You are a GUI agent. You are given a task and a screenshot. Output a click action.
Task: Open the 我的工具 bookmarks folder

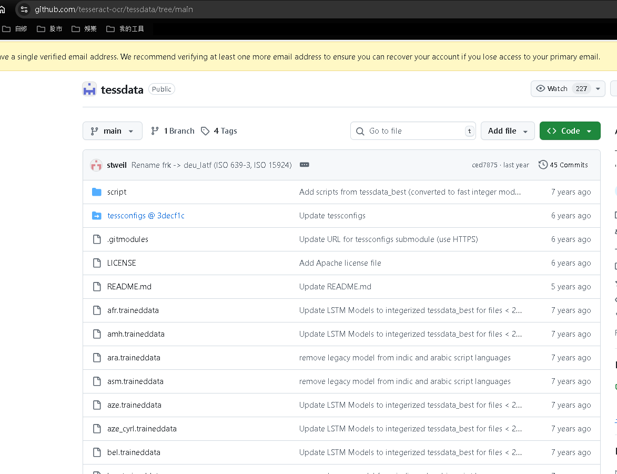point(125,29)
